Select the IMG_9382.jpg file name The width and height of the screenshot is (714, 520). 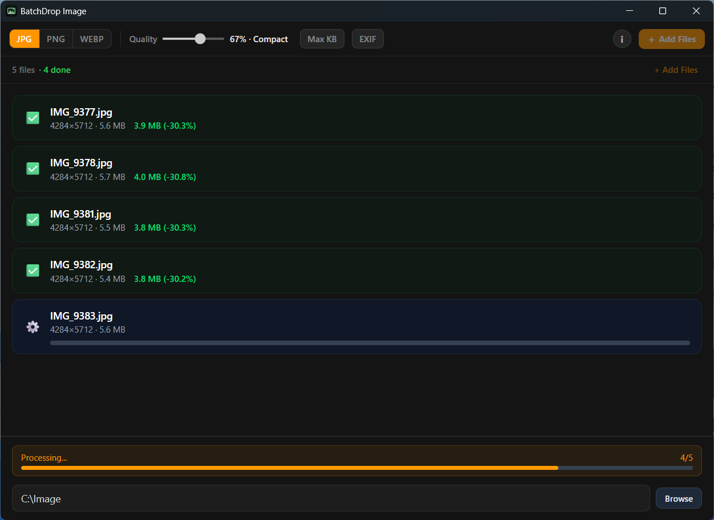[81, 265]
